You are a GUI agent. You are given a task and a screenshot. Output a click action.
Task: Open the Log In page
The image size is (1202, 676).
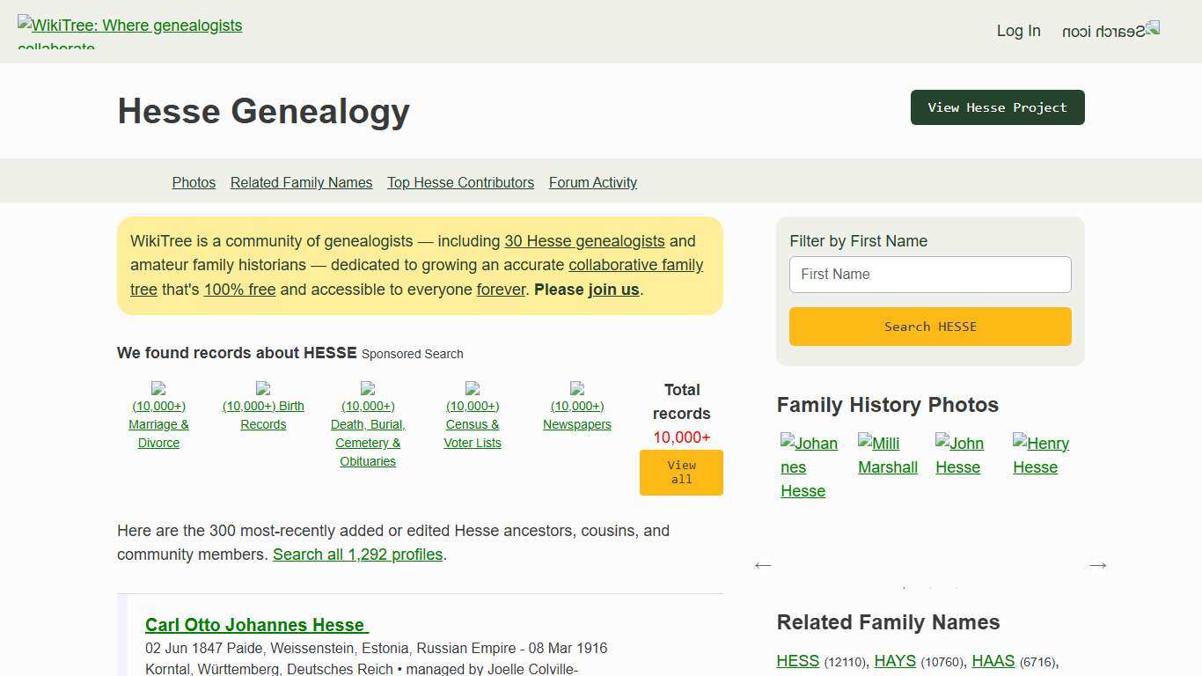[x=1018, y=30]
